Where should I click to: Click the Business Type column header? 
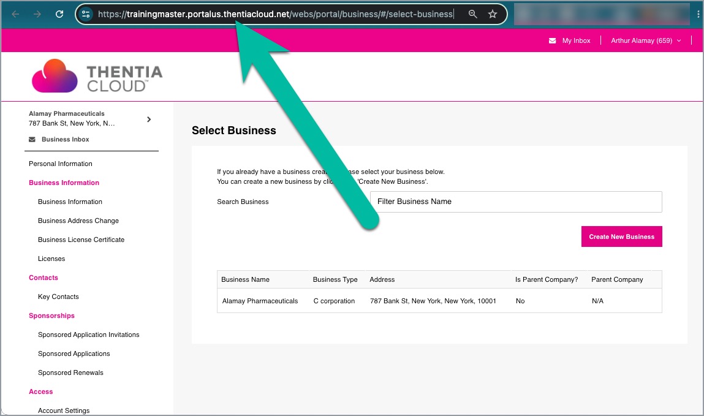(335, 279)
